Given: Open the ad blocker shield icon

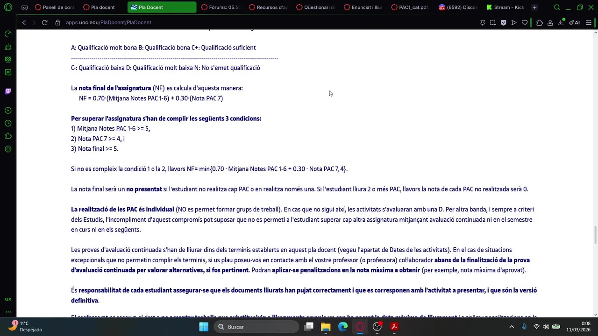Looking at the screenshot, I should pyautogui.click(x=503, y=22).
